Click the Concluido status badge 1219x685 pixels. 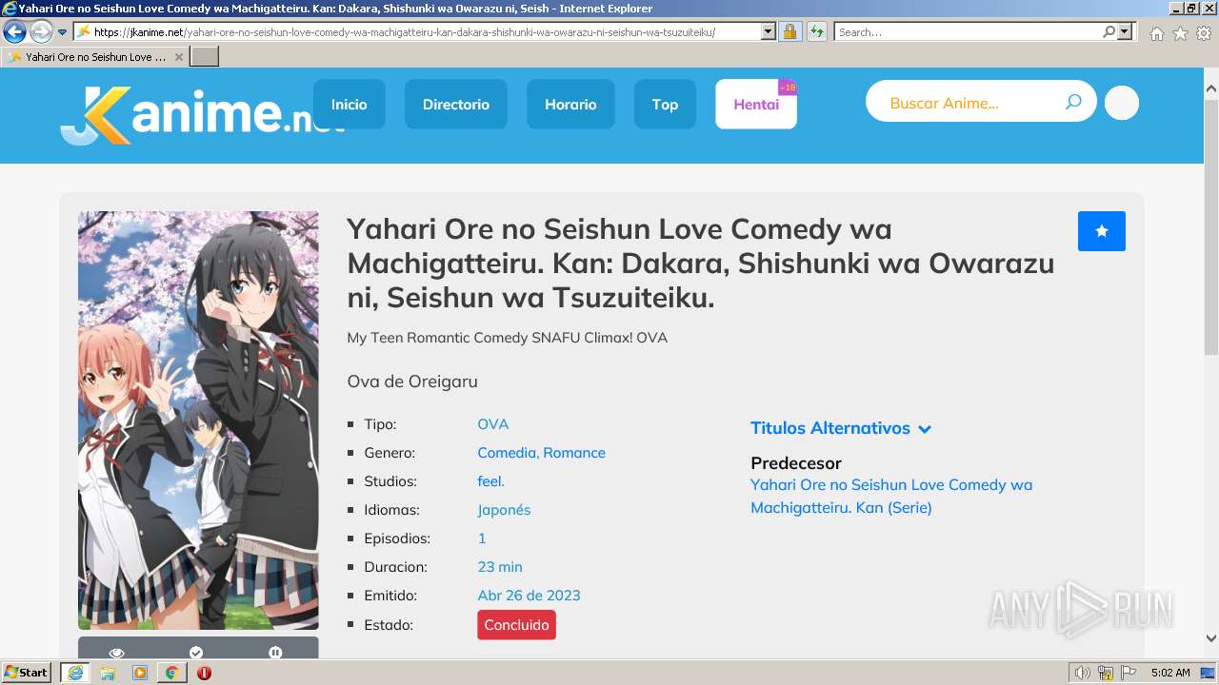[516, 625]
